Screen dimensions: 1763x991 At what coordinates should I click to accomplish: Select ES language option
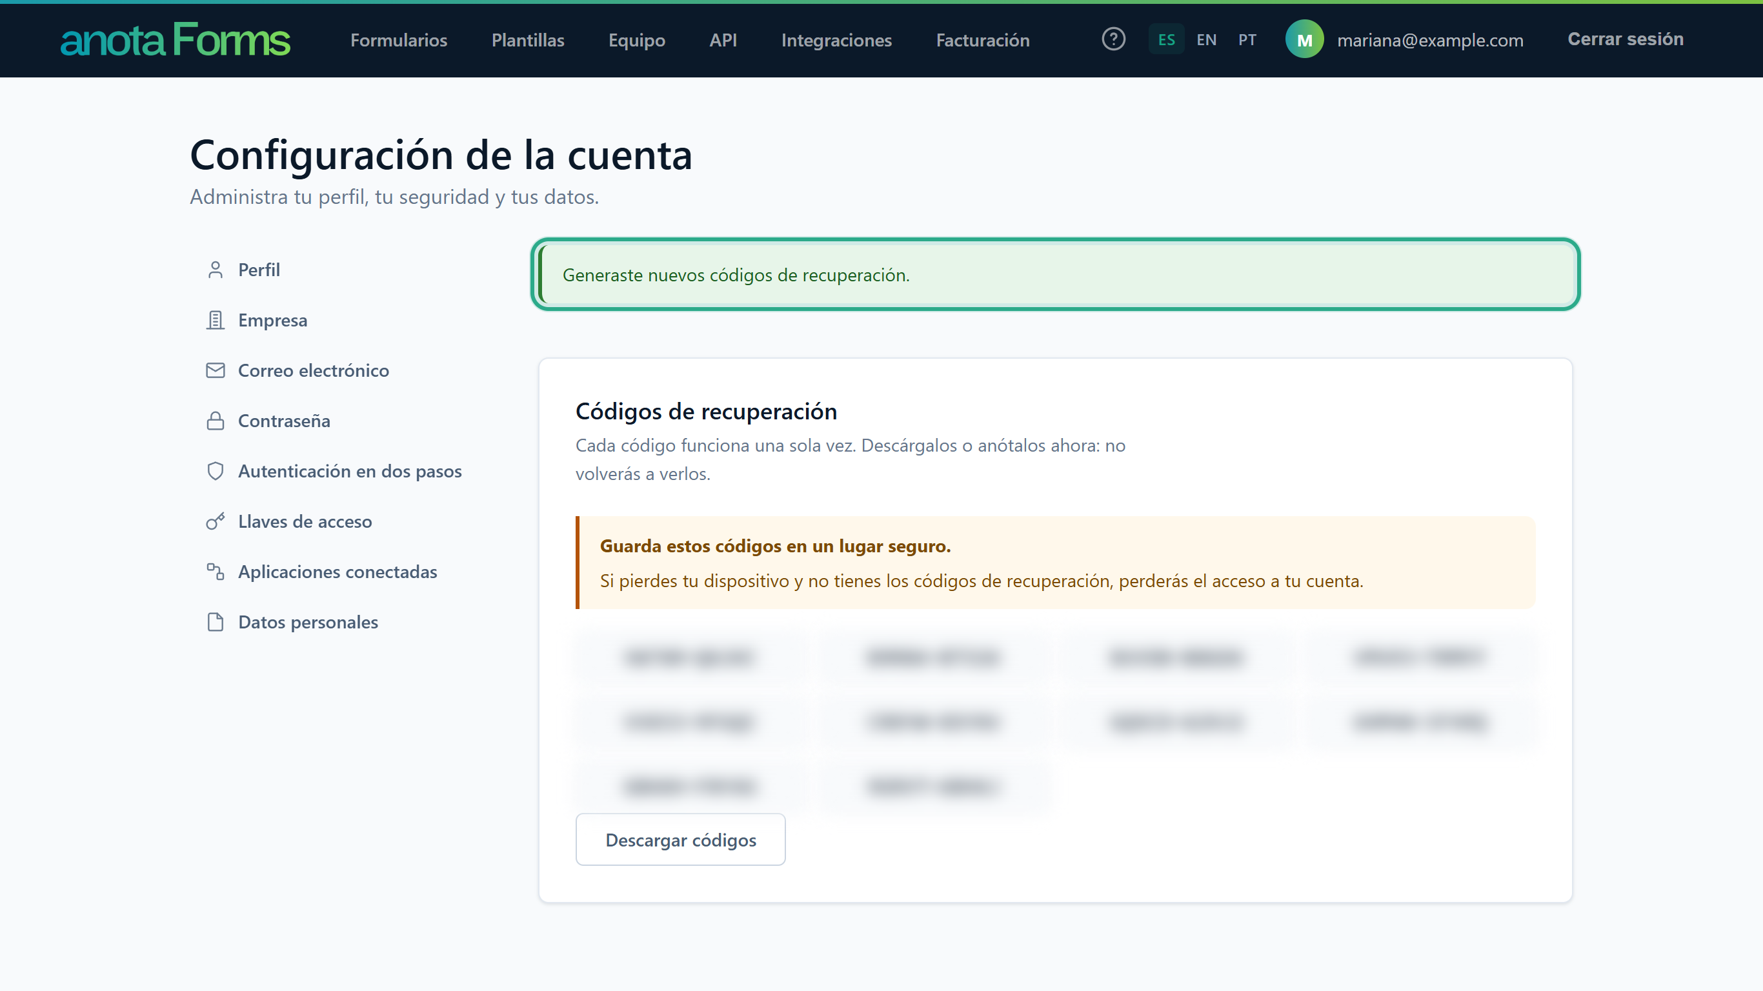tap(1166, 39)
